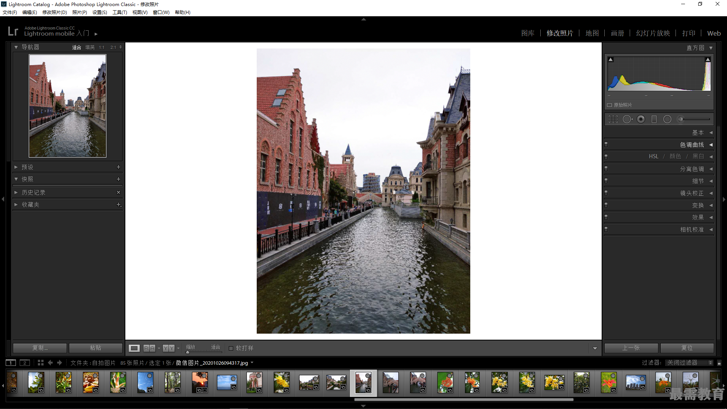The height and width of the screenshot is (409, 727).
Task: Switch to the 地图 Map module
Action: [x=592, y=33]
